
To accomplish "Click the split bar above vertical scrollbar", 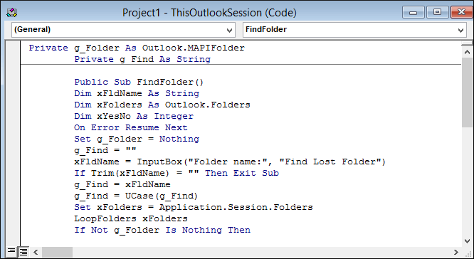I will pyautogui.click(x=467, y=43).
